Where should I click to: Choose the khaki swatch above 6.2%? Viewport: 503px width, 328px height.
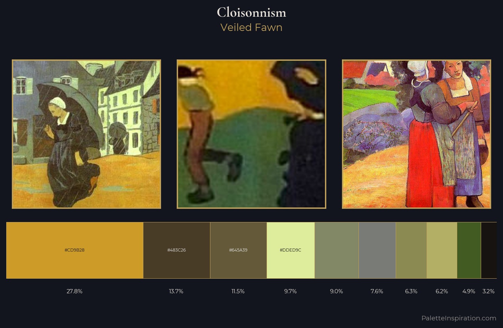442,250
